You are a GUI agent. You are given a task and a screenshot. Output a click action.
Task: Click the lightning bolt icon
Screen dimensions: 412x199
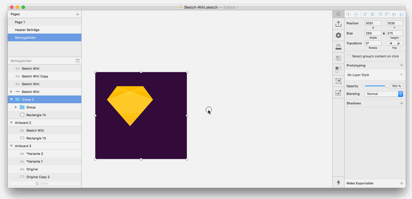click(338, 182)
